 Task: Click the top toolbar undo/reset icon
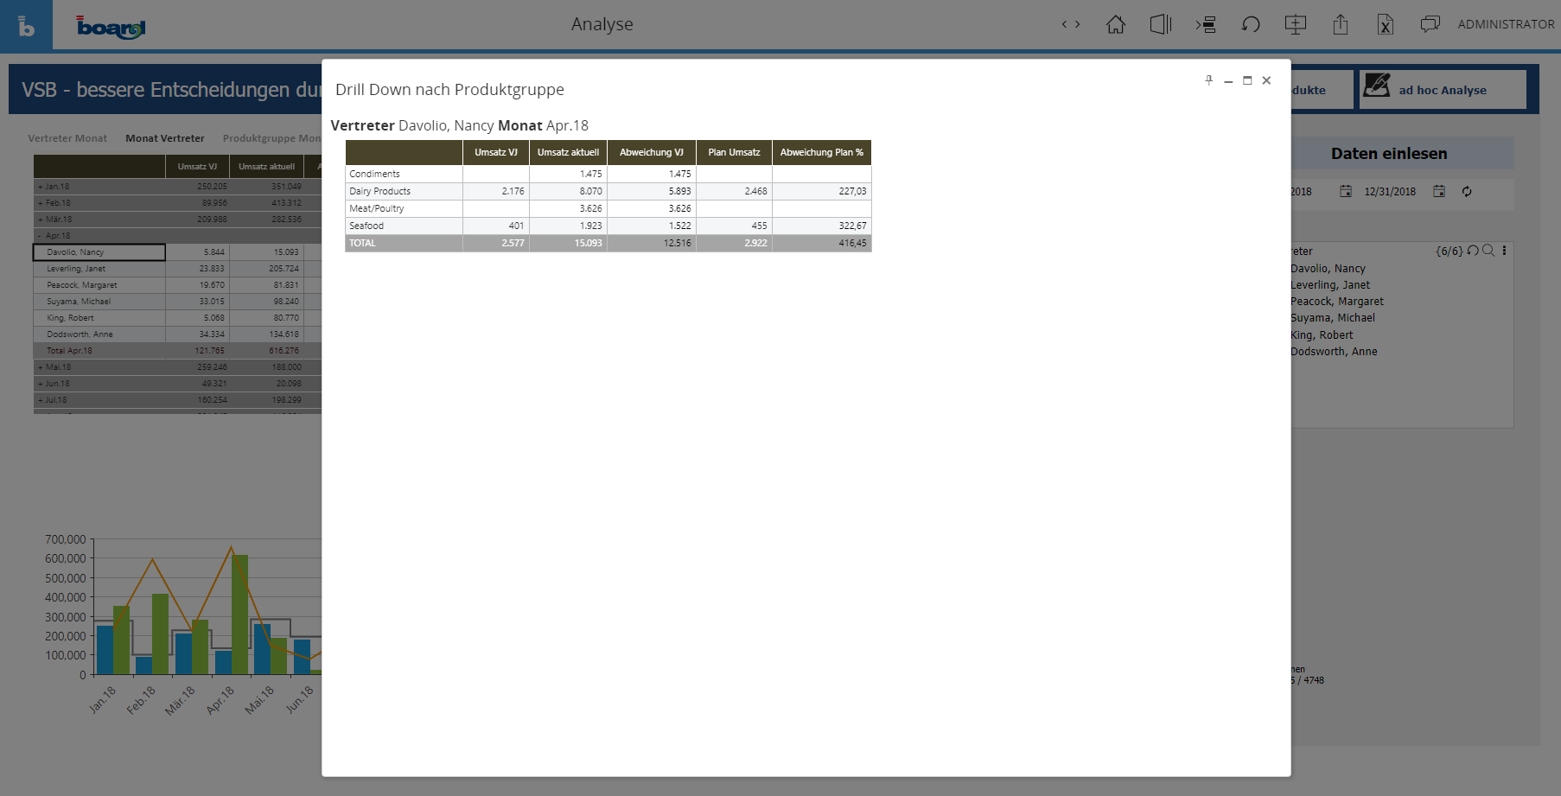click(1251, 24)
